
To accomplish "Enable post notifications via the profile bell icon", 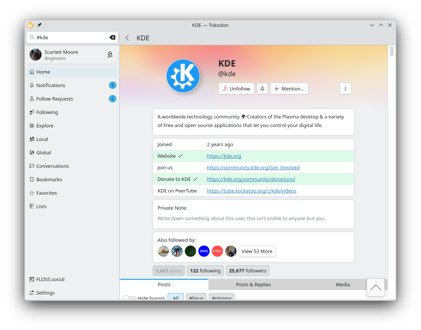I will click(x=262, y=89).
